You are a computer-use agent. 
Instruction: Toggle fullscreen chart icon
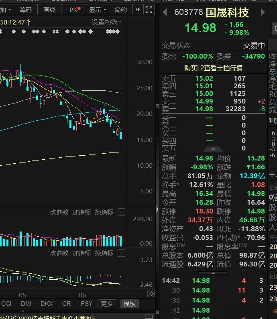tap(149, 10)
